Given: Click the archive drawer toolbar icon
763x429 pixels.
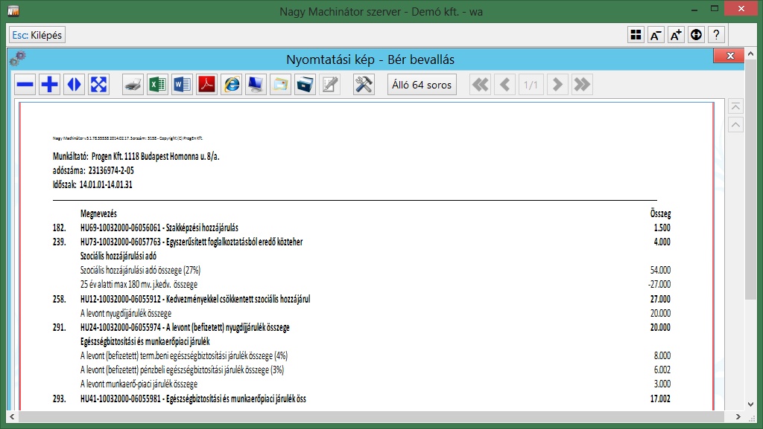Looking at the screenshot, I should [305, 85].
